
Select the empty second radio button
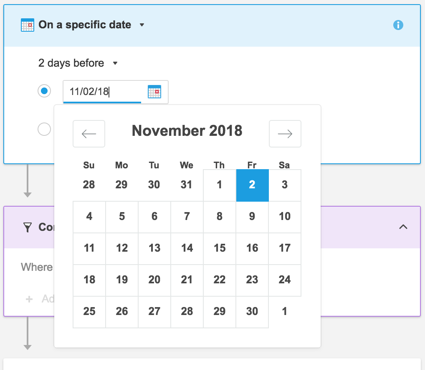click(x=44, y=130)
